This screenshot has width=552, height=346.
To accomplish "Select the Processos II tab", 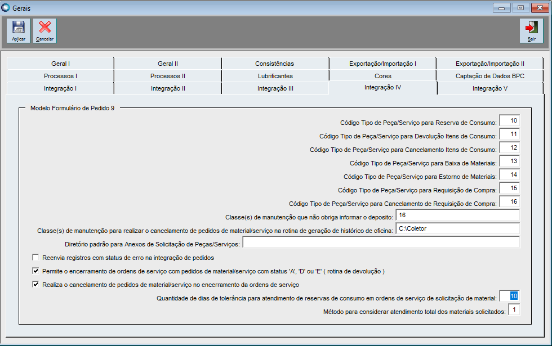I will pos(168,76).
